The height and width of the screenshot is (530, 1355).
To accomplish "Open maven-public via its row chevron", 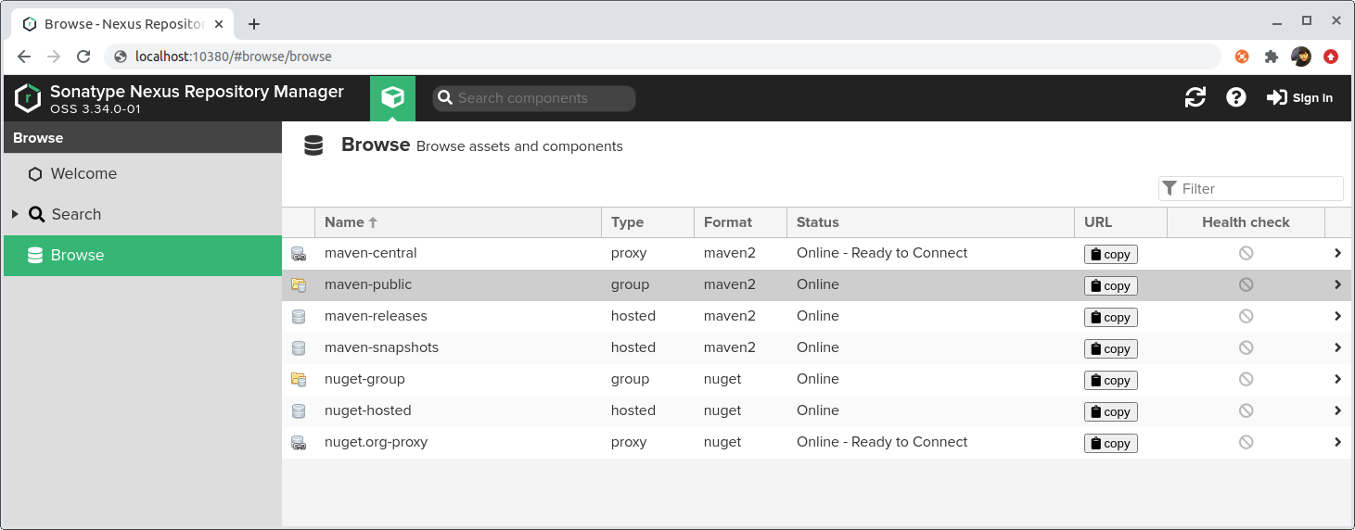I will click(1337, 284).
